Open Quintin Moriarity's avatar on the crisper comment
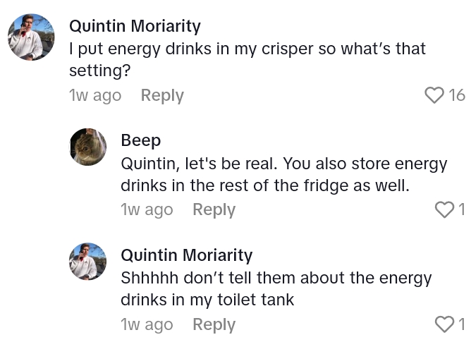 [x=31, y=37]
